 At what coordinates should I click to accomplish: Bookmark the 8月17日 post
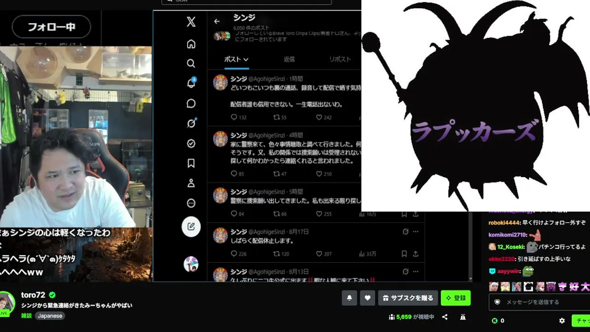point(404,254)
